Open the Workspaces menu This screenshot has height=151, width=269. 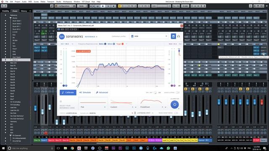(67, 2)
